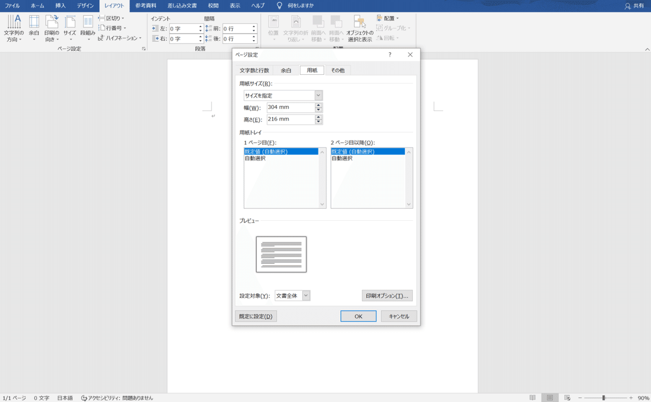Viewport: 651px width, 402px height.
Task: Click scrollbar down arrow of 2ページ目以降 list
Action: [x=409, y=205]
